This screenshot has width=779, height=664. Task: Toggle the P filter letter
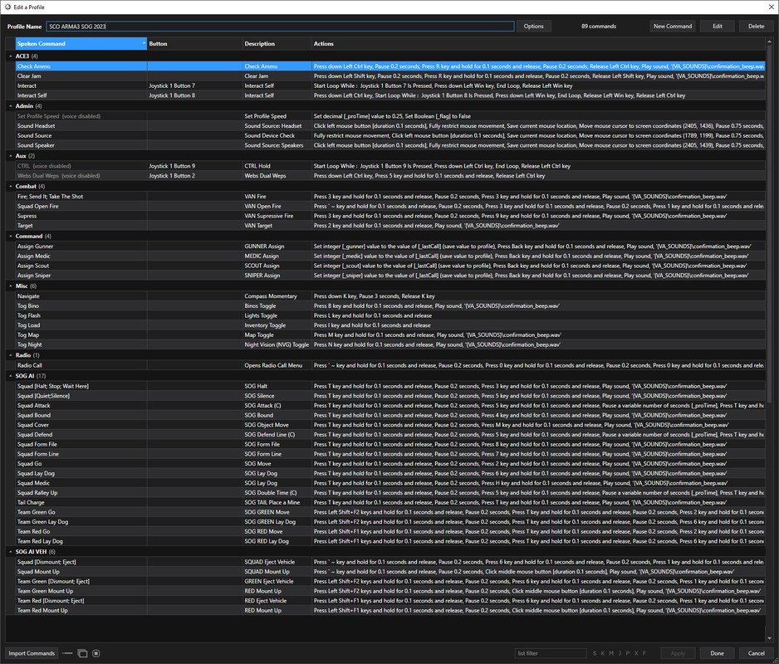point(628,653)
